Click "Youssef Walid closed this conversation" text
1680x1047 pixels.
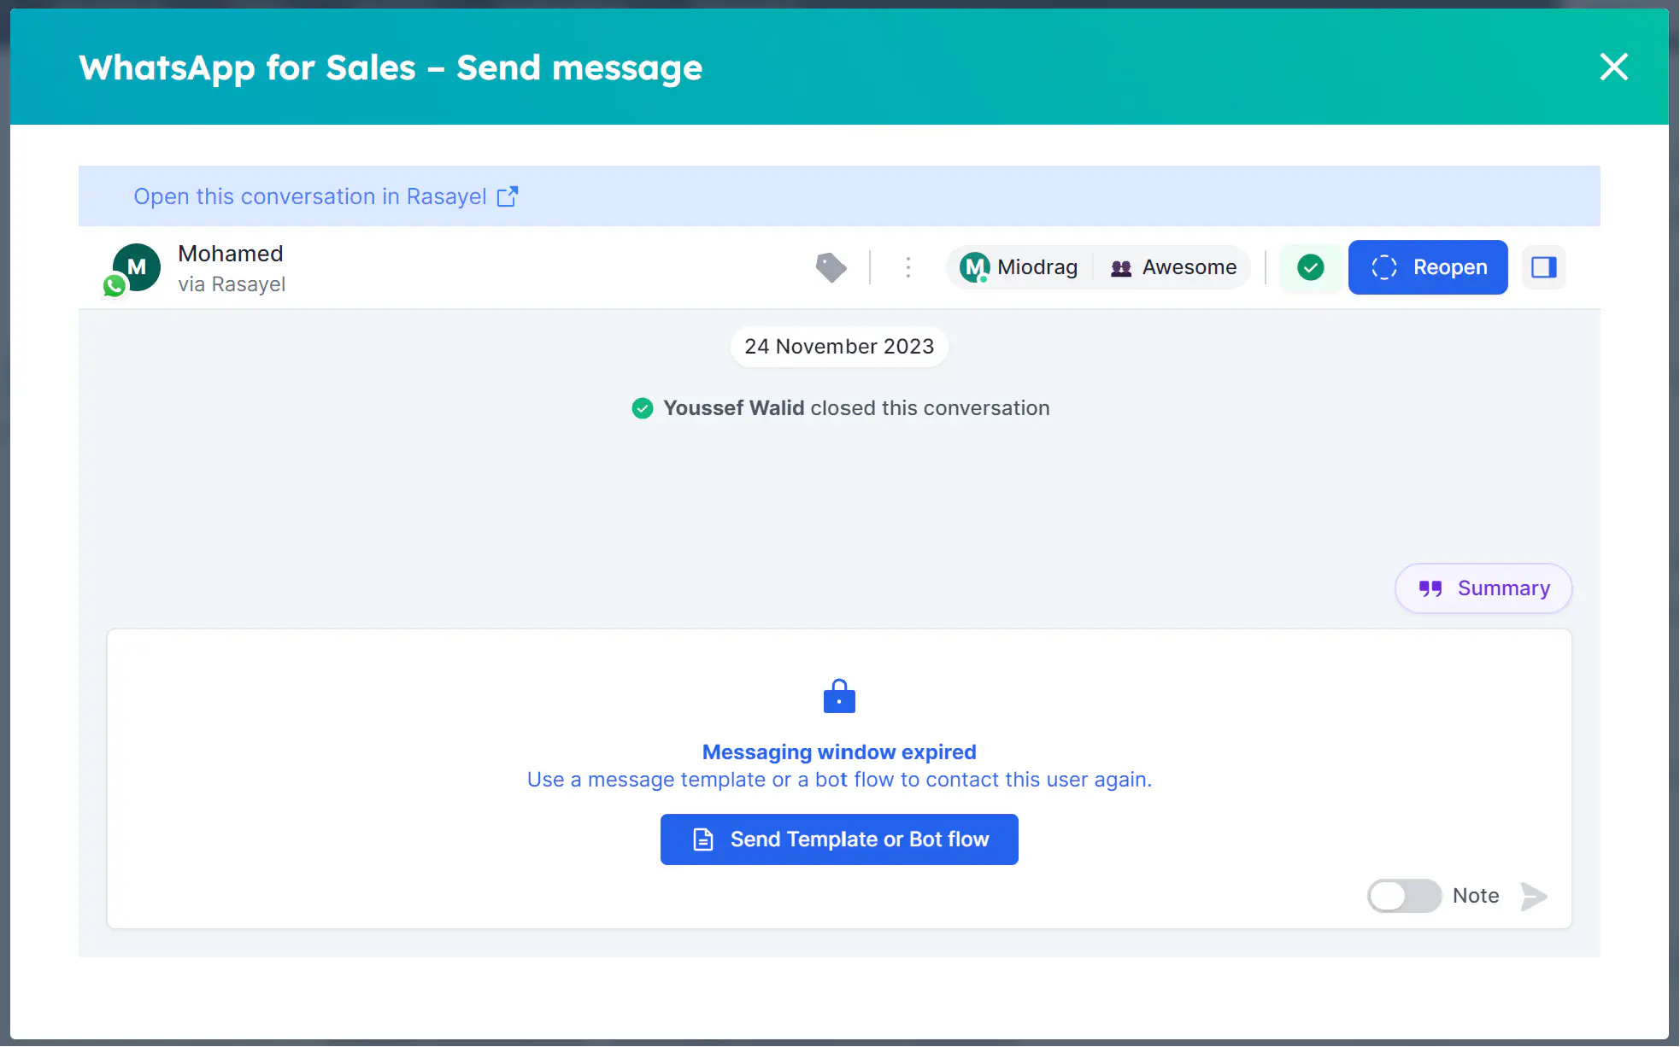click(x=856, y=408)
